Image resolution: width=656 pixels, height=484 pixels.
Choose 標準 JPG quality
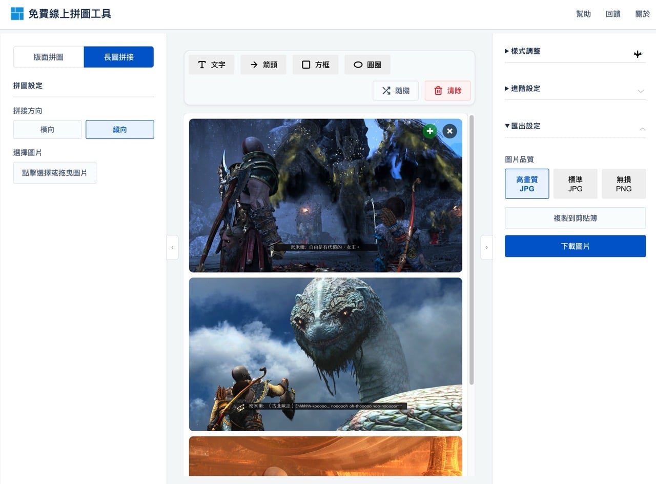coord(576,184)
